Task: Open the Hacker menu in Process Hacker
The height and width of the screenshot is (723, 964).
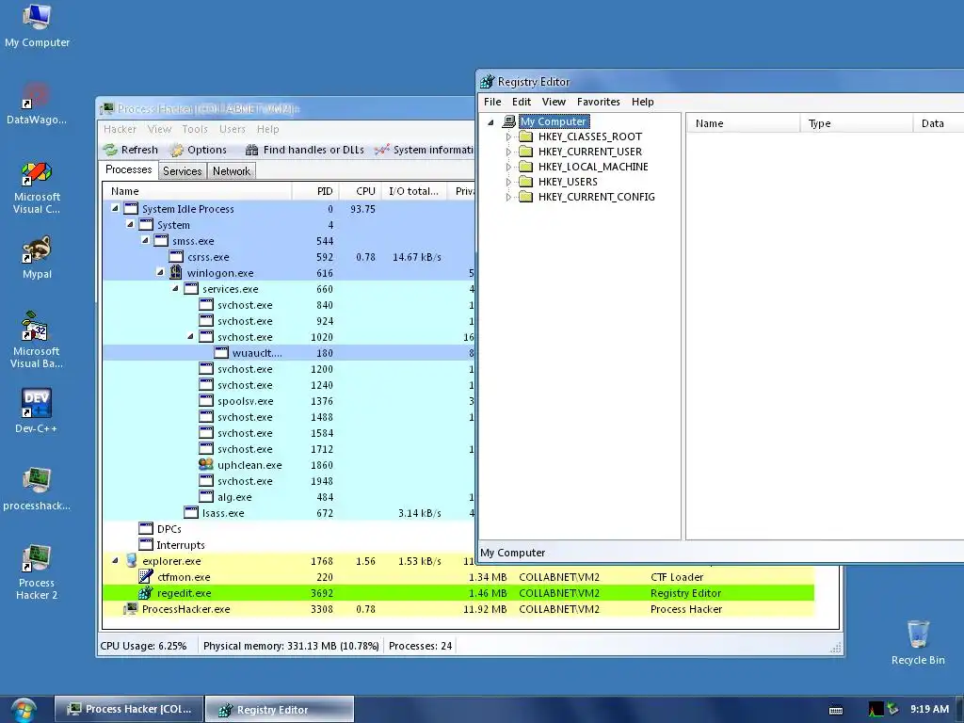Action: coord(120,129)
